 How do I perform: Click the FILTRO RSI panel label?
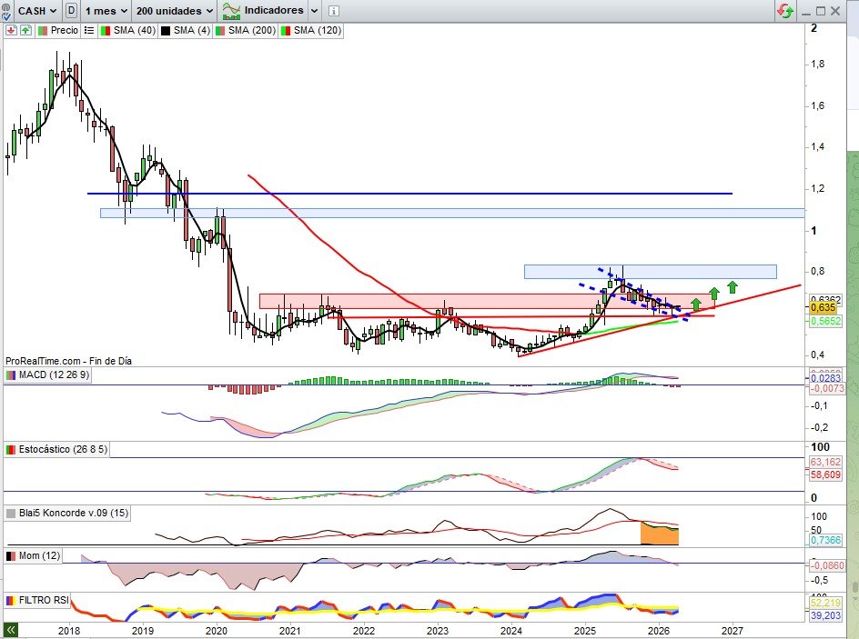point(37,600)
